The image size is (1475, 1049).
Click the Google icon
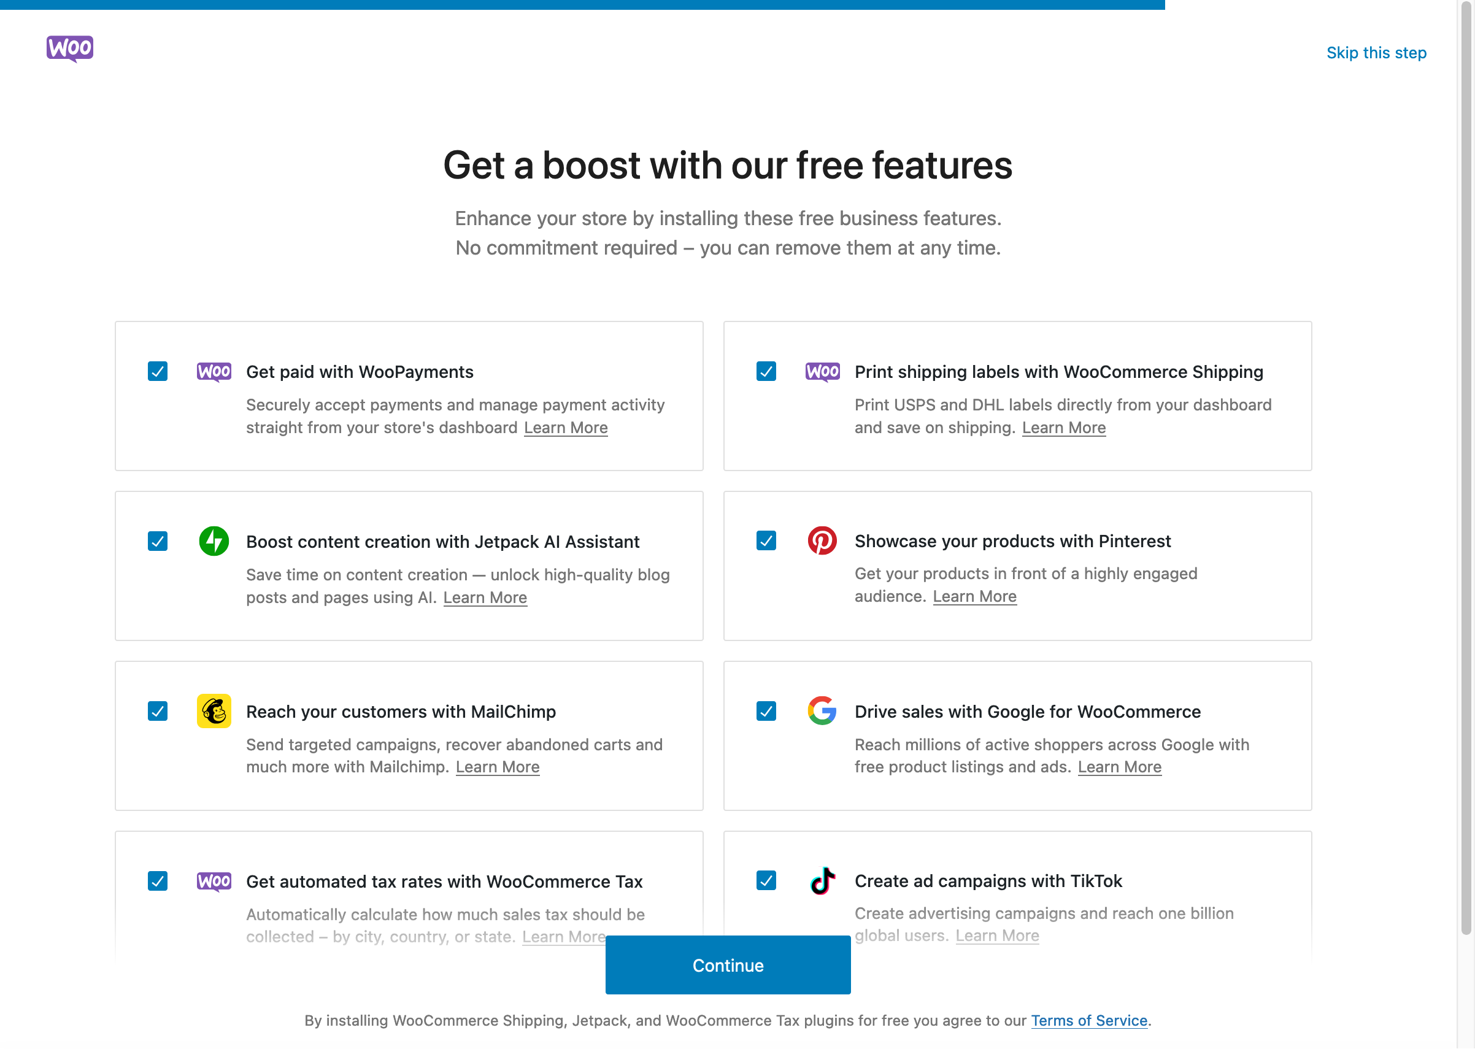click(x=822, y=711)
